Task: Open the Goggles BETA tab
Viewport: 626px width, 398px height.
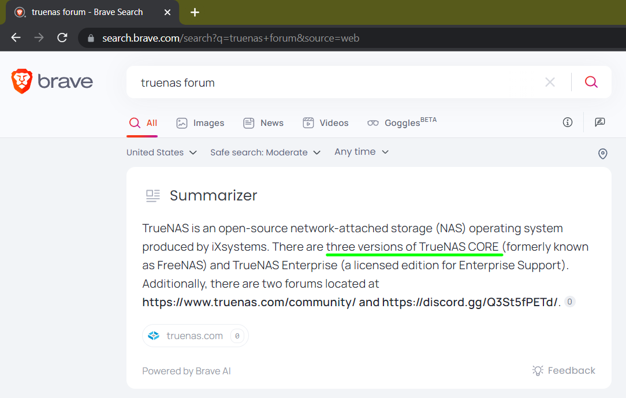Action: 402,122
